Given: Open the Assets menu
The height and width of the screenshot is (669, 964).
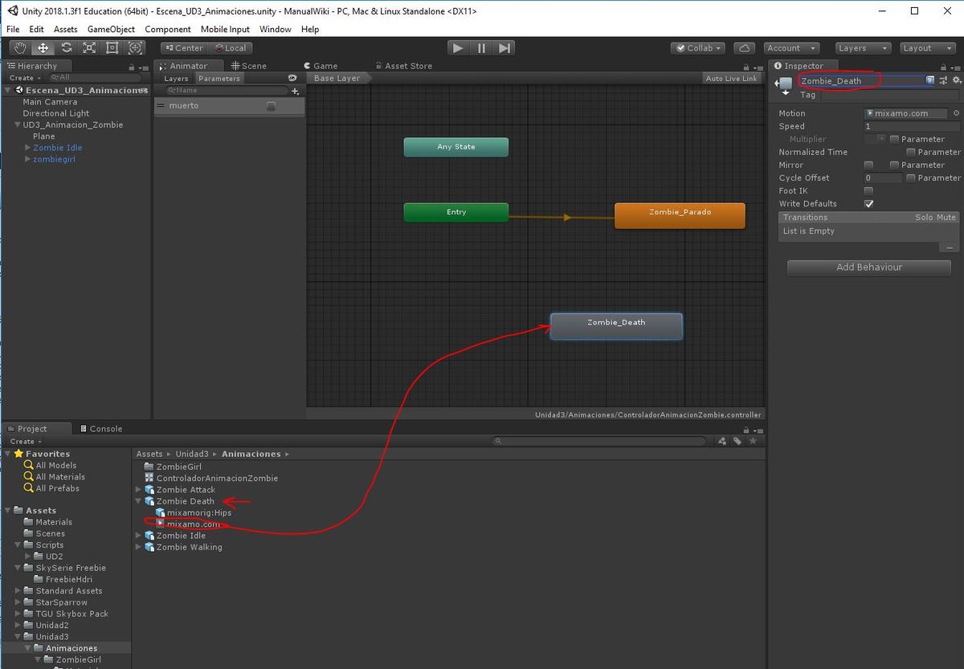Looking at the screenshot, I should (x=66, y=30).
